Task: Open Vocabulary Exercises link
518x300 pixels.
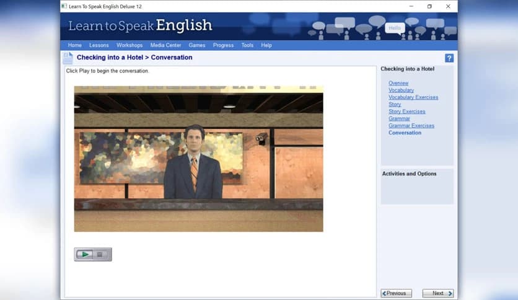Action: [x=413, y=97]
